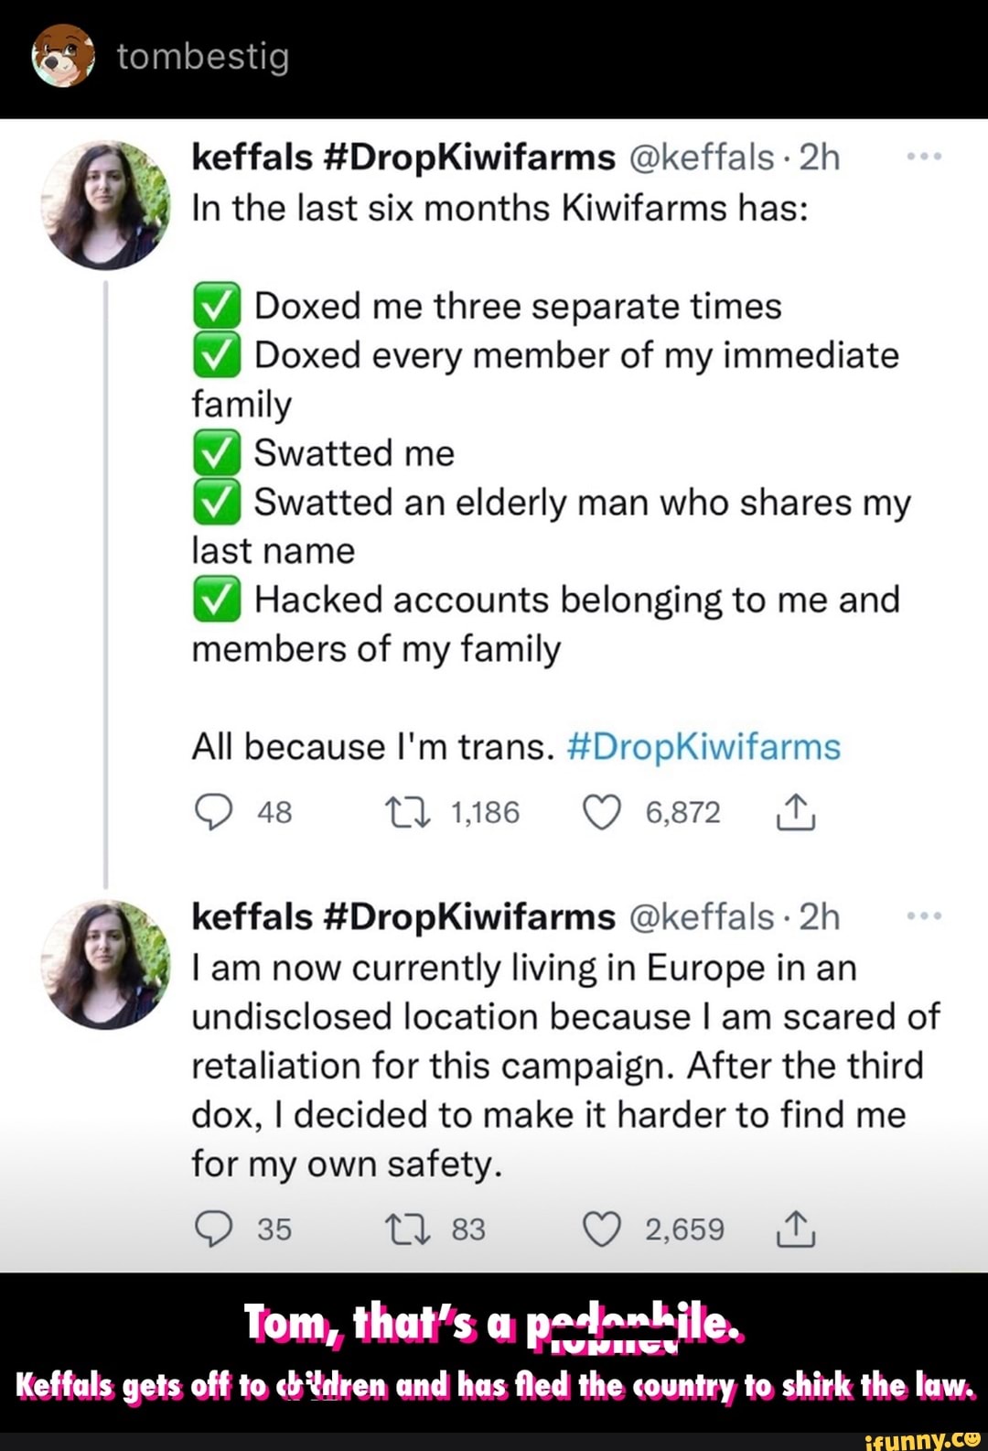This screenshot has width=988, height=1451.
Task: Open the reply icon showing 35
Action: pos(216,1229)
